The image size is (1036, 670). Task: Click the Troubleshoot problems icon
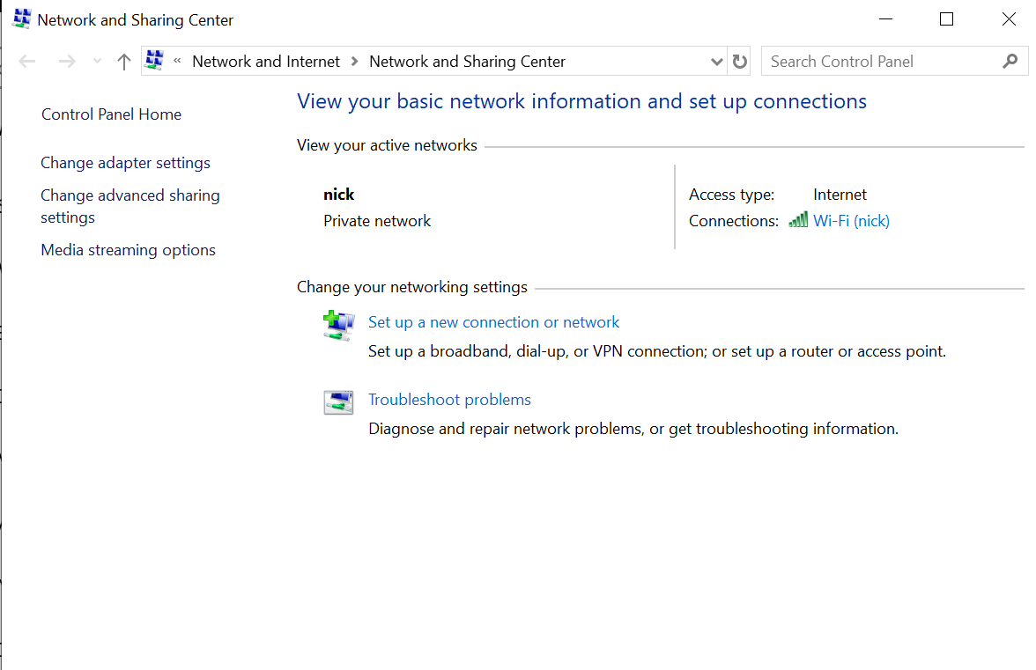[338, 402]
